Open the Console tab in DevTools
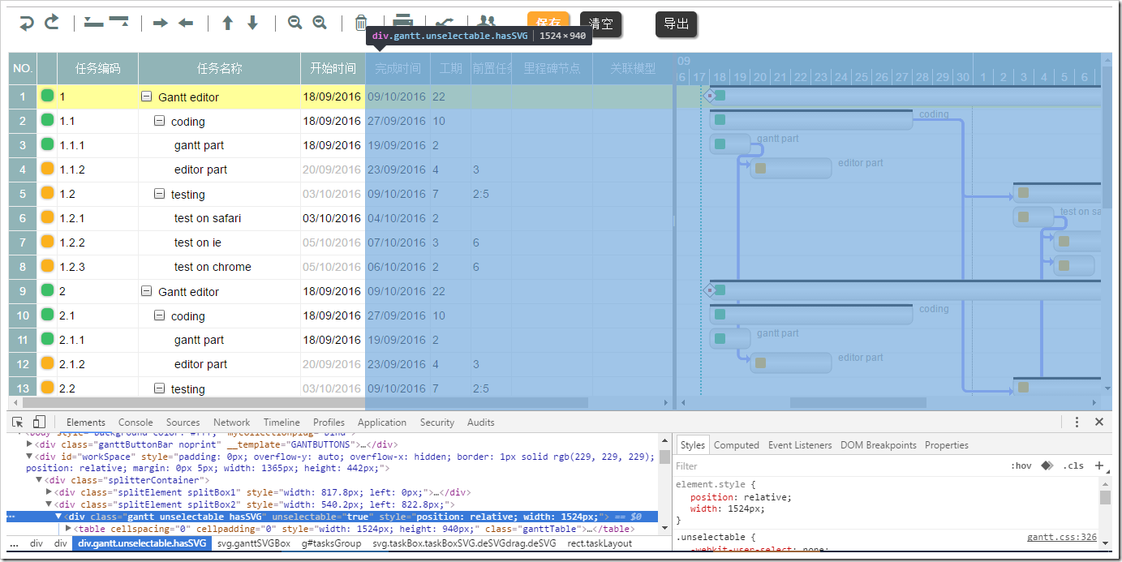The image size is (1122, 562). click(135, 422)
